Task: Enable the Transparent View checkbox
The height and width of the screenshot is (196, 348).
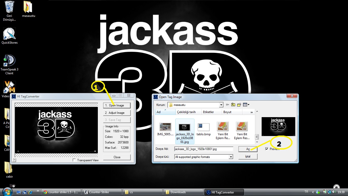Action: pos(74,160)
